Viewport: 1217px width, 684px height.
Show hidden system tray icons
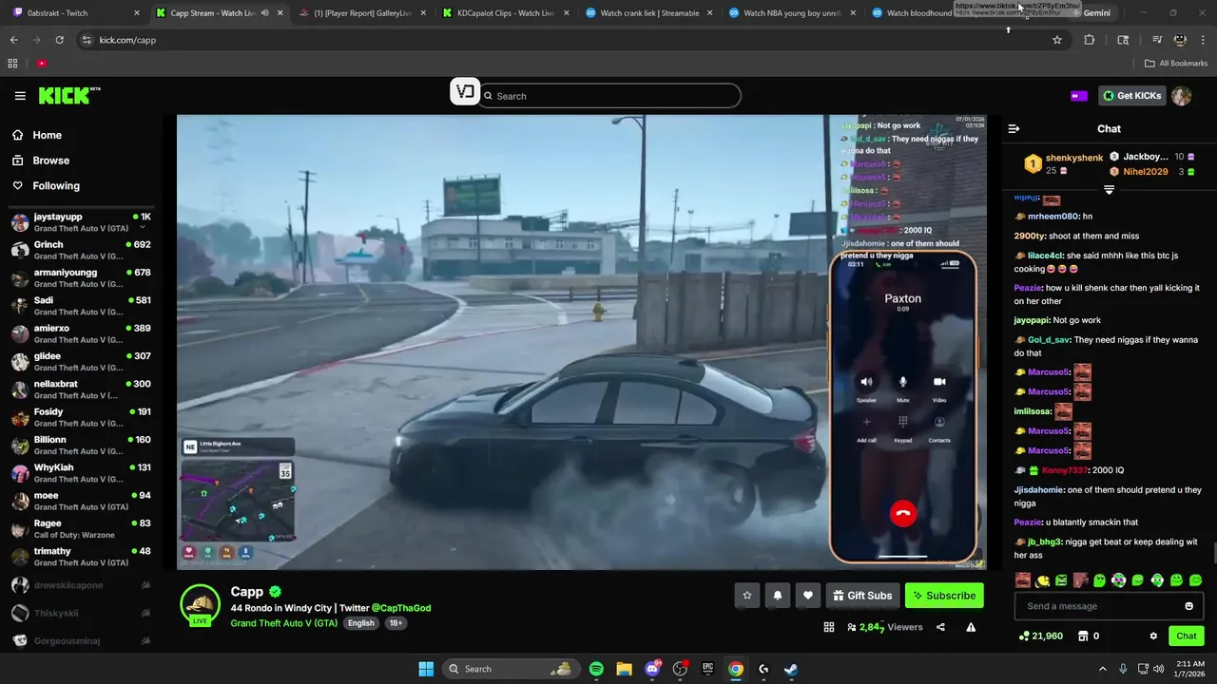[x=1102, y=669]
